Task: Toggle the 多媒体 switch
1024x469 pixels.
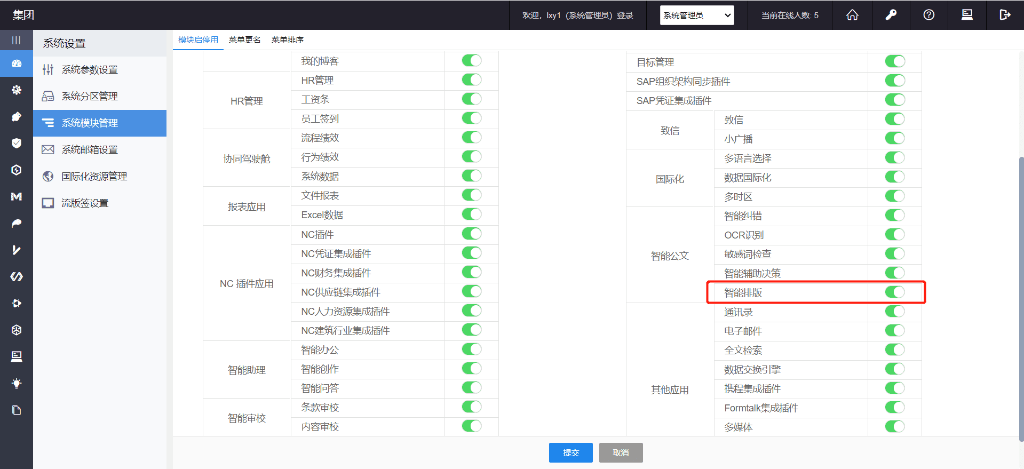Action: 895,427
